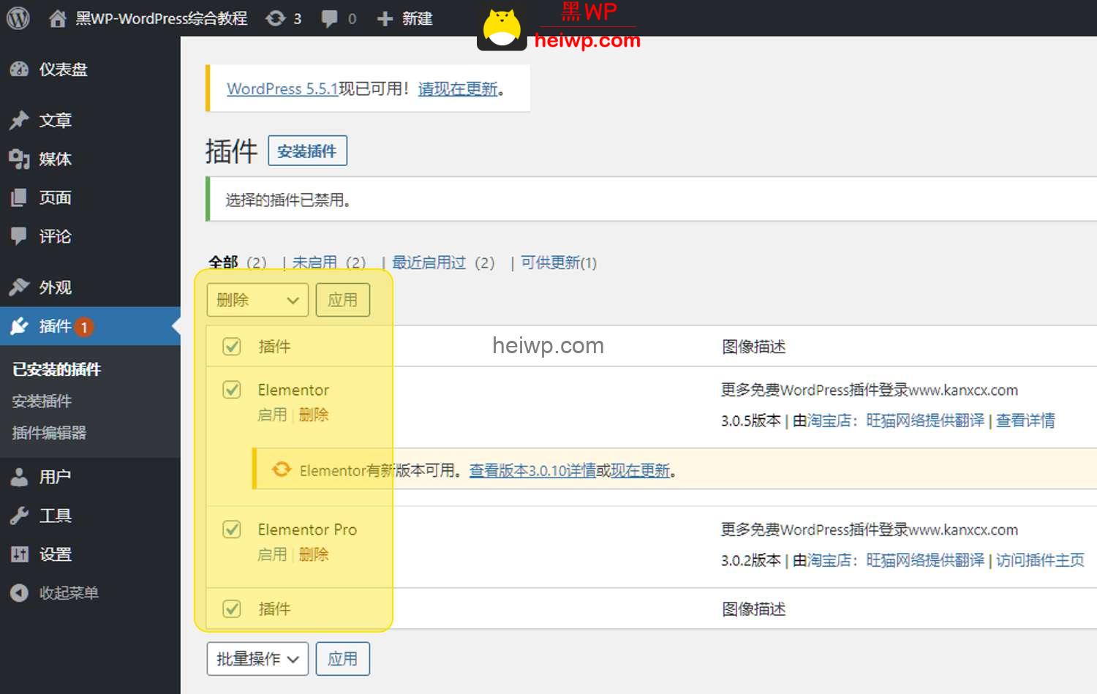Open the 插件编辑器 submenu item
Image resolution: width=1097 pixels, height=694 pixels.
coord(49,432)
